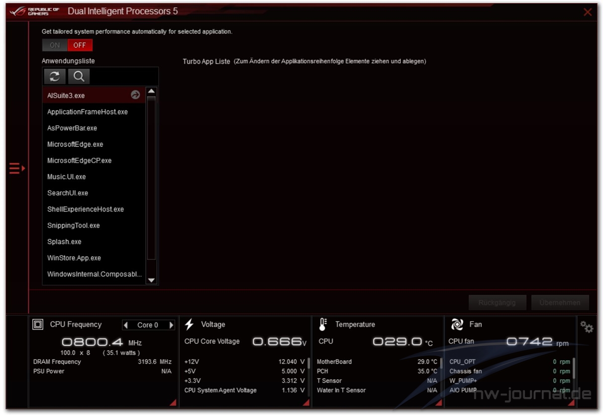This screenshot has height=415, width=603.
Task: Click the CPU_OPT fan row
Action: [x=510, y=362]
